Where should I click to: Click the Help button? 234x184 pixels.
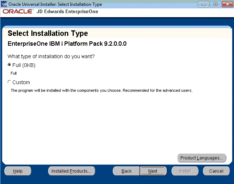click(x=18, y=171)
